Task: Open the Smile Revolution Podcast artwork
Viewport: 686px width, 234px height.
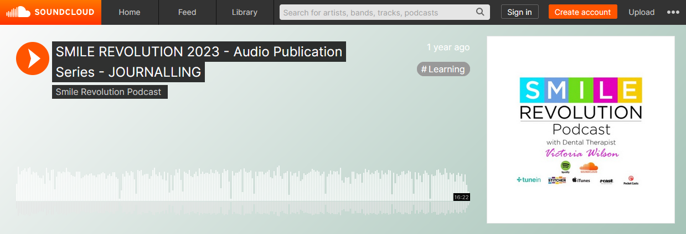Action: (x=581, y=130)
